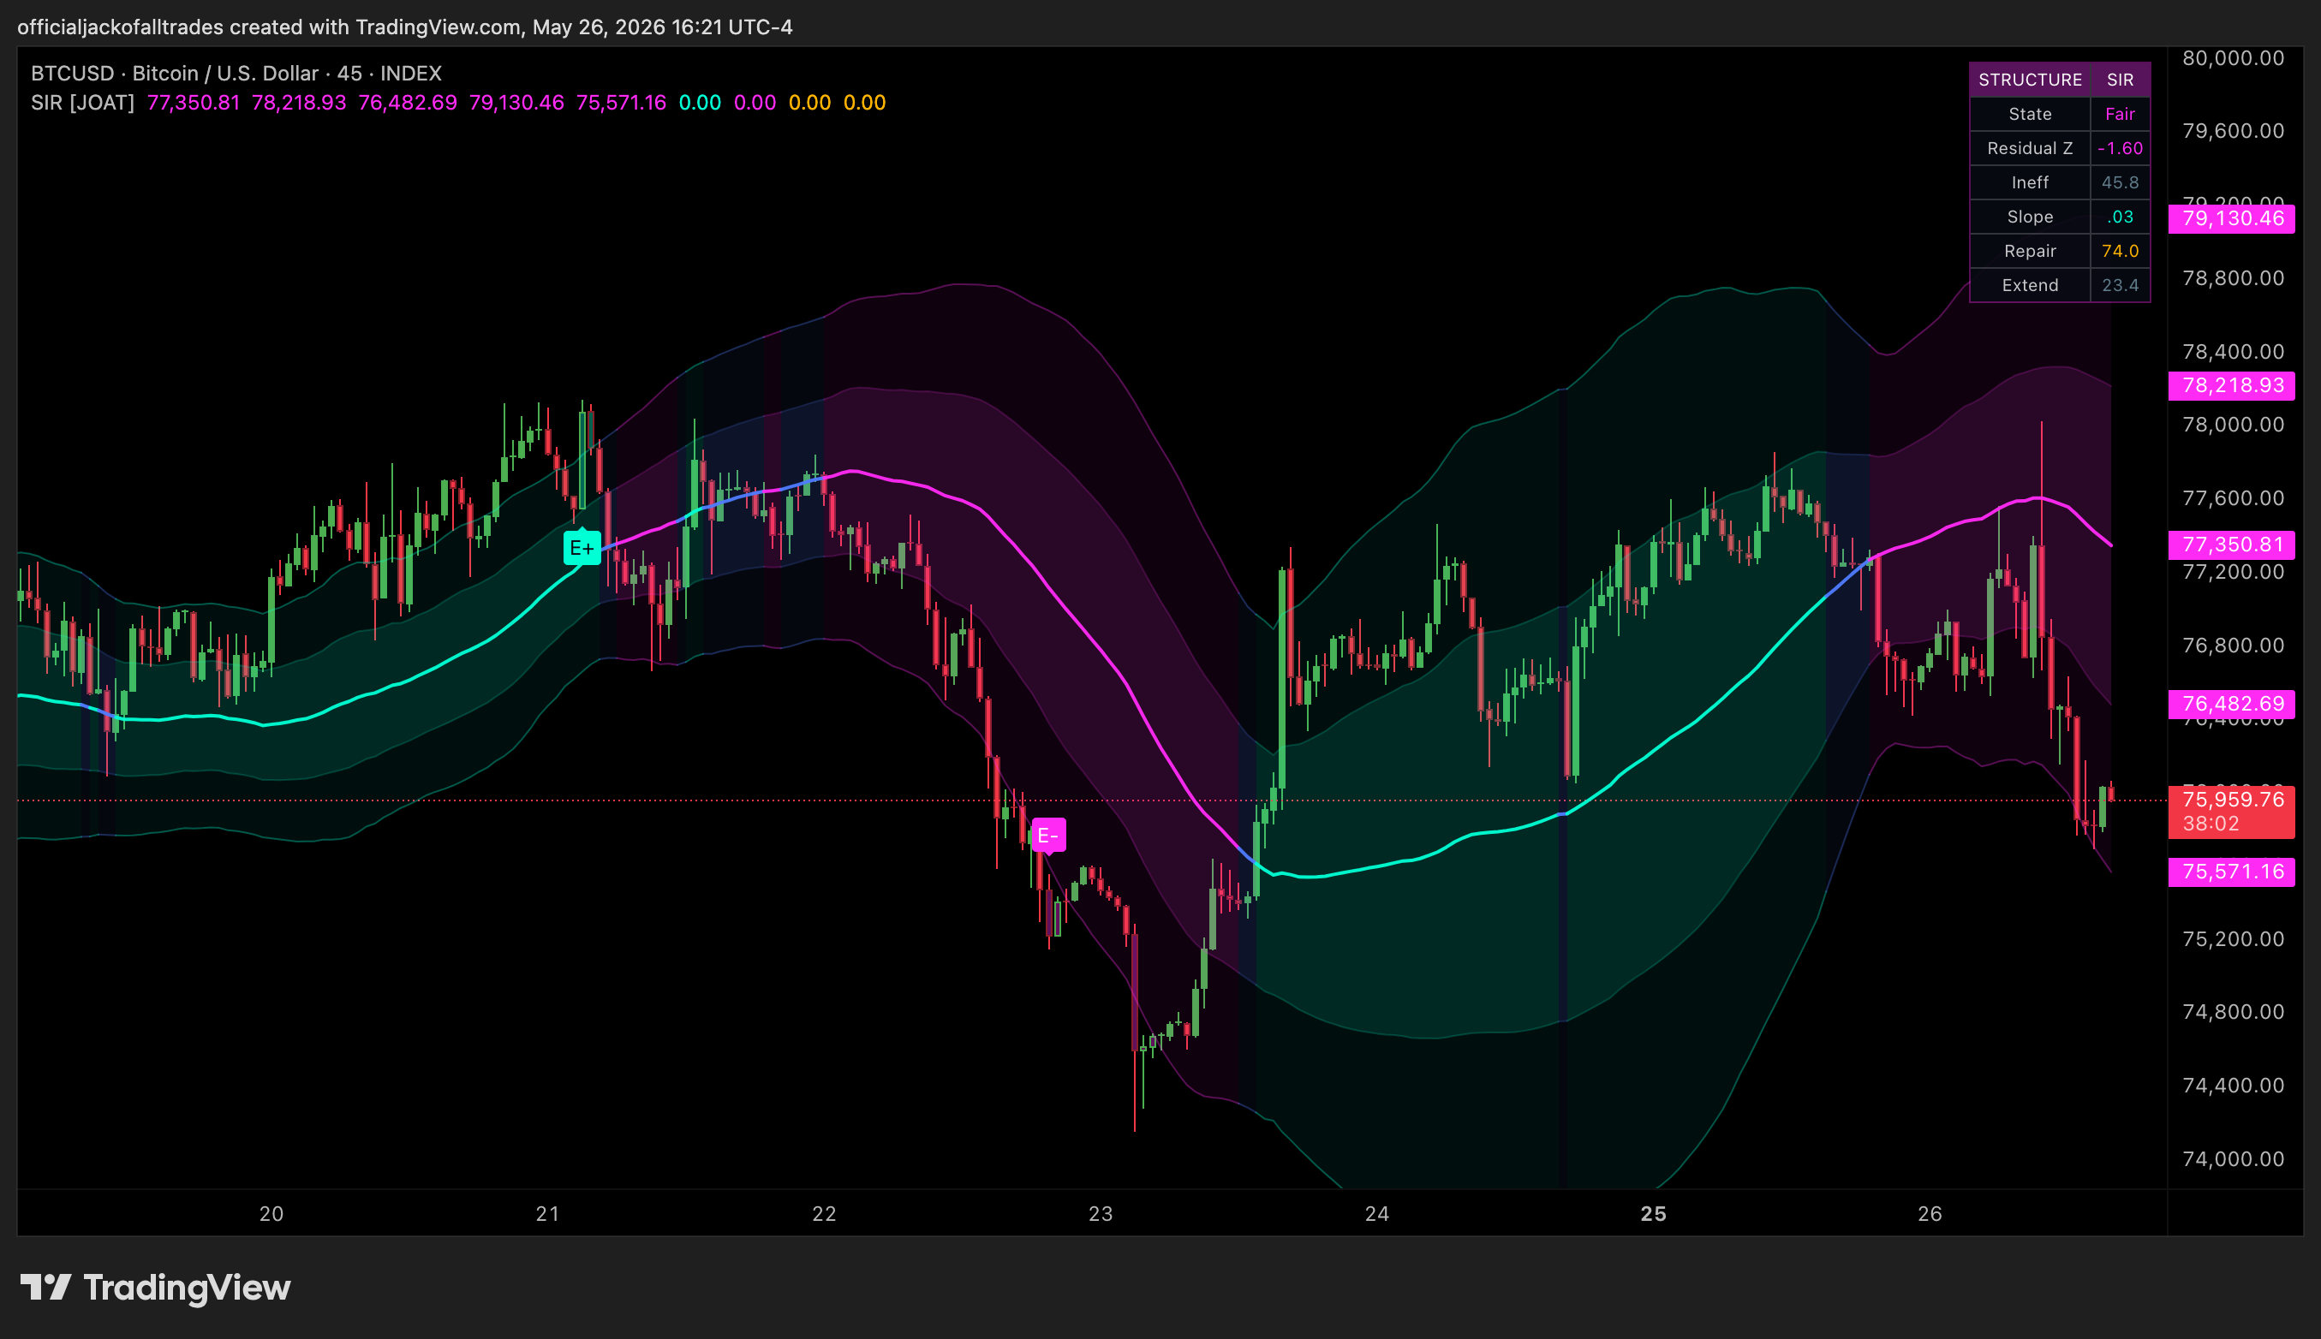Screen dimensions: 2321x1339
Task: Click the E+ signal marker on chart
Action: (582, 548)
